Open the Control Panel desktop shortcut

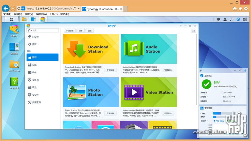(14, 48)
